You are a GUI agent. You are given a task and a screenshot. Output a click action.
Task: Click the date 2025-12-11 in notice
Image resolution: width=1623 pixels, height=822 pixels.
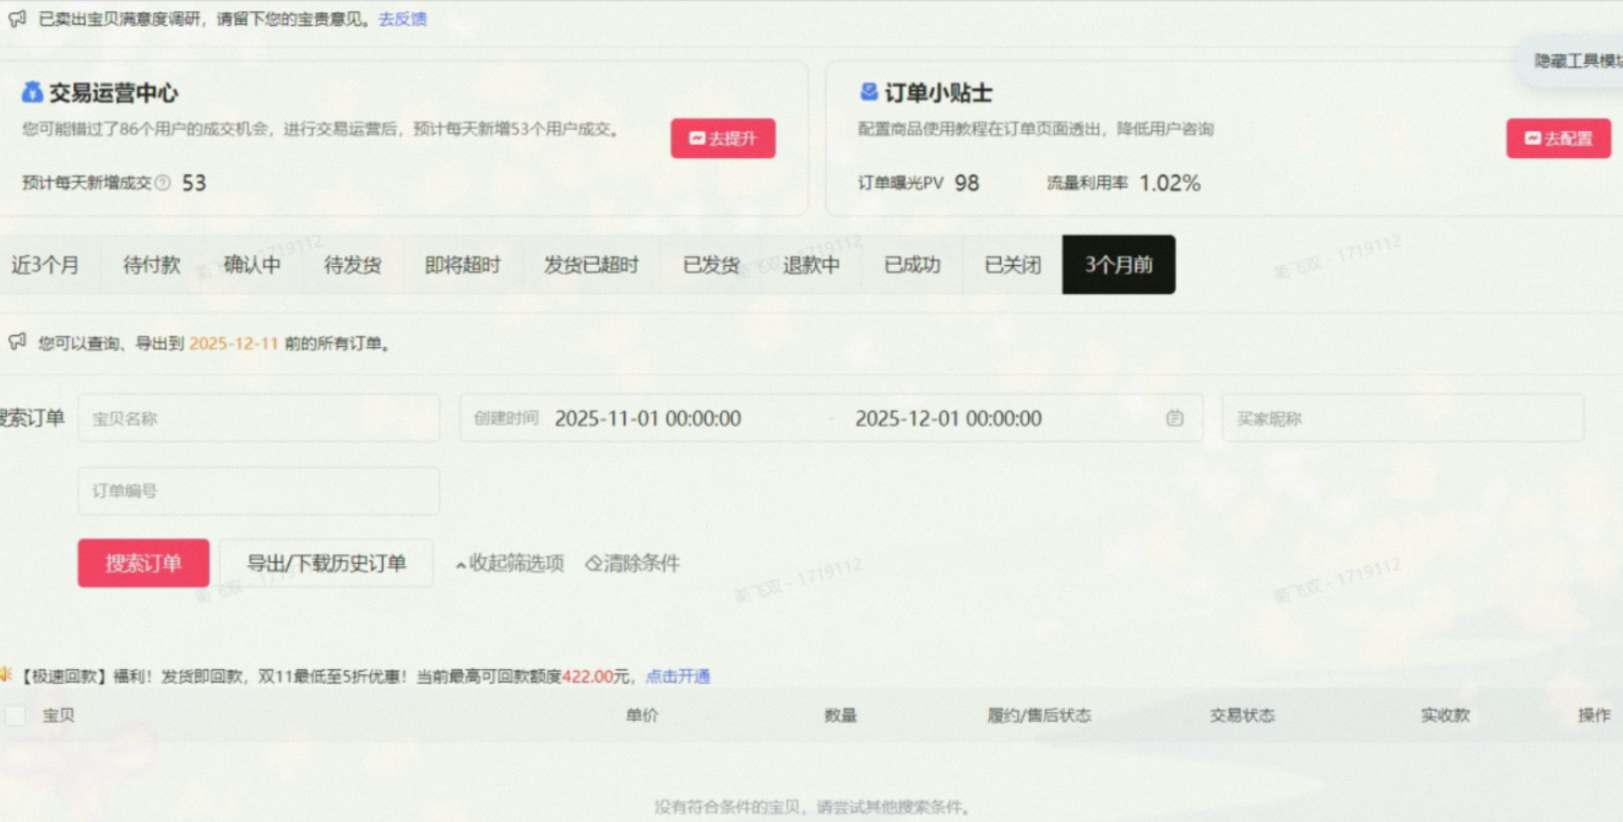click(x=233, y=344)
